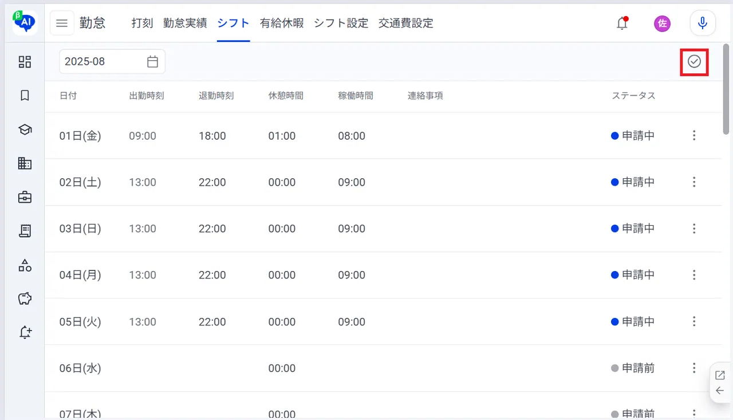Click the vertical scrollbar thumb
Image resolution: width=733 pixels, height=420 pixels.
point(727,89)
